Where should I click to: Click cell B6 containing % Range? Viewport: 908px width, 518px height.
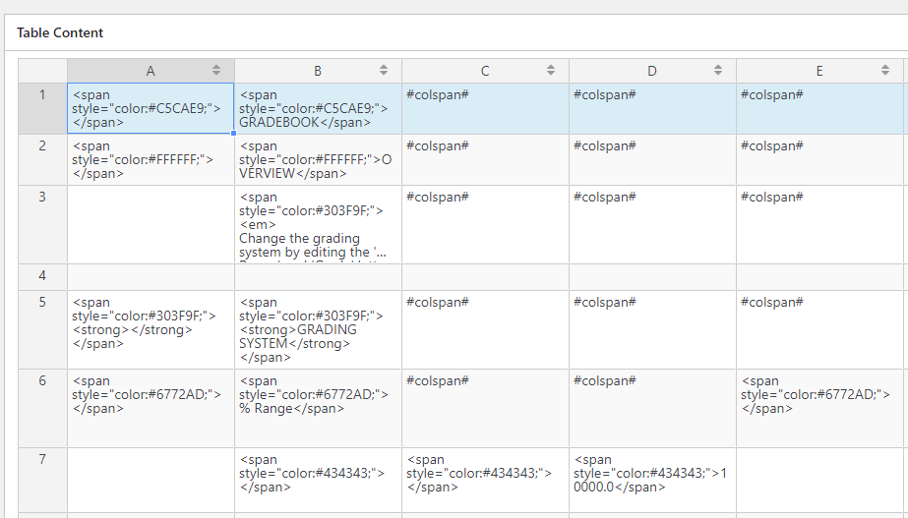[x=318, y=408]
